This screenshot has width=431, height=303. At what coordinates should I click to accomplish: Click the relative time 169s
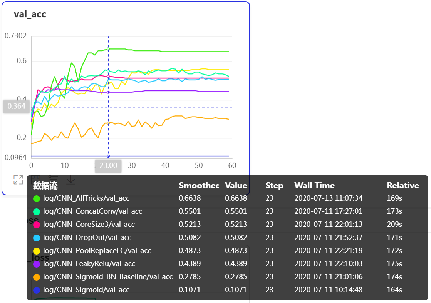click(394, 198)
